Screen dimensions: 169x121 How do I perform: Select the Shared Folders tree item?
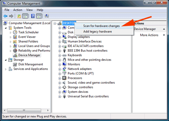28,41
